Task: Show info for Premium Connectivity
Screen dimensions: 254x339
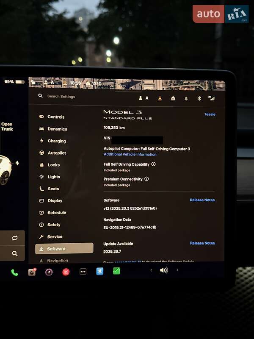Action: 146,179
